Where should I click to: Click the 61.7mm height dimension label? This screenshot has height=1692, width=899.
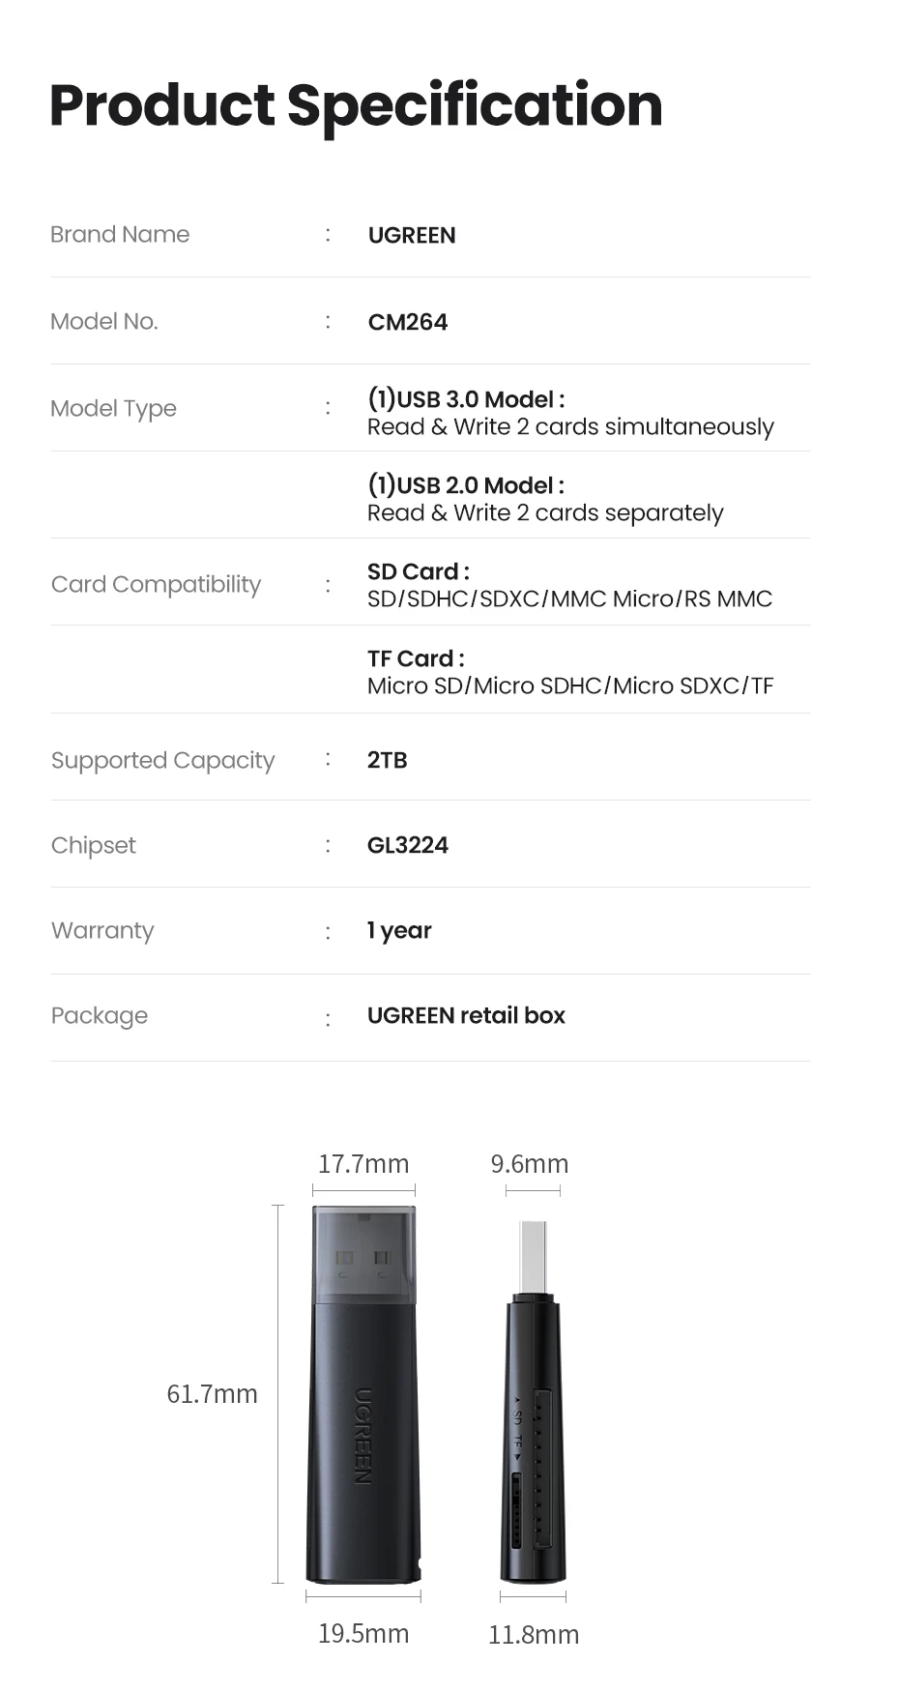212,1394
